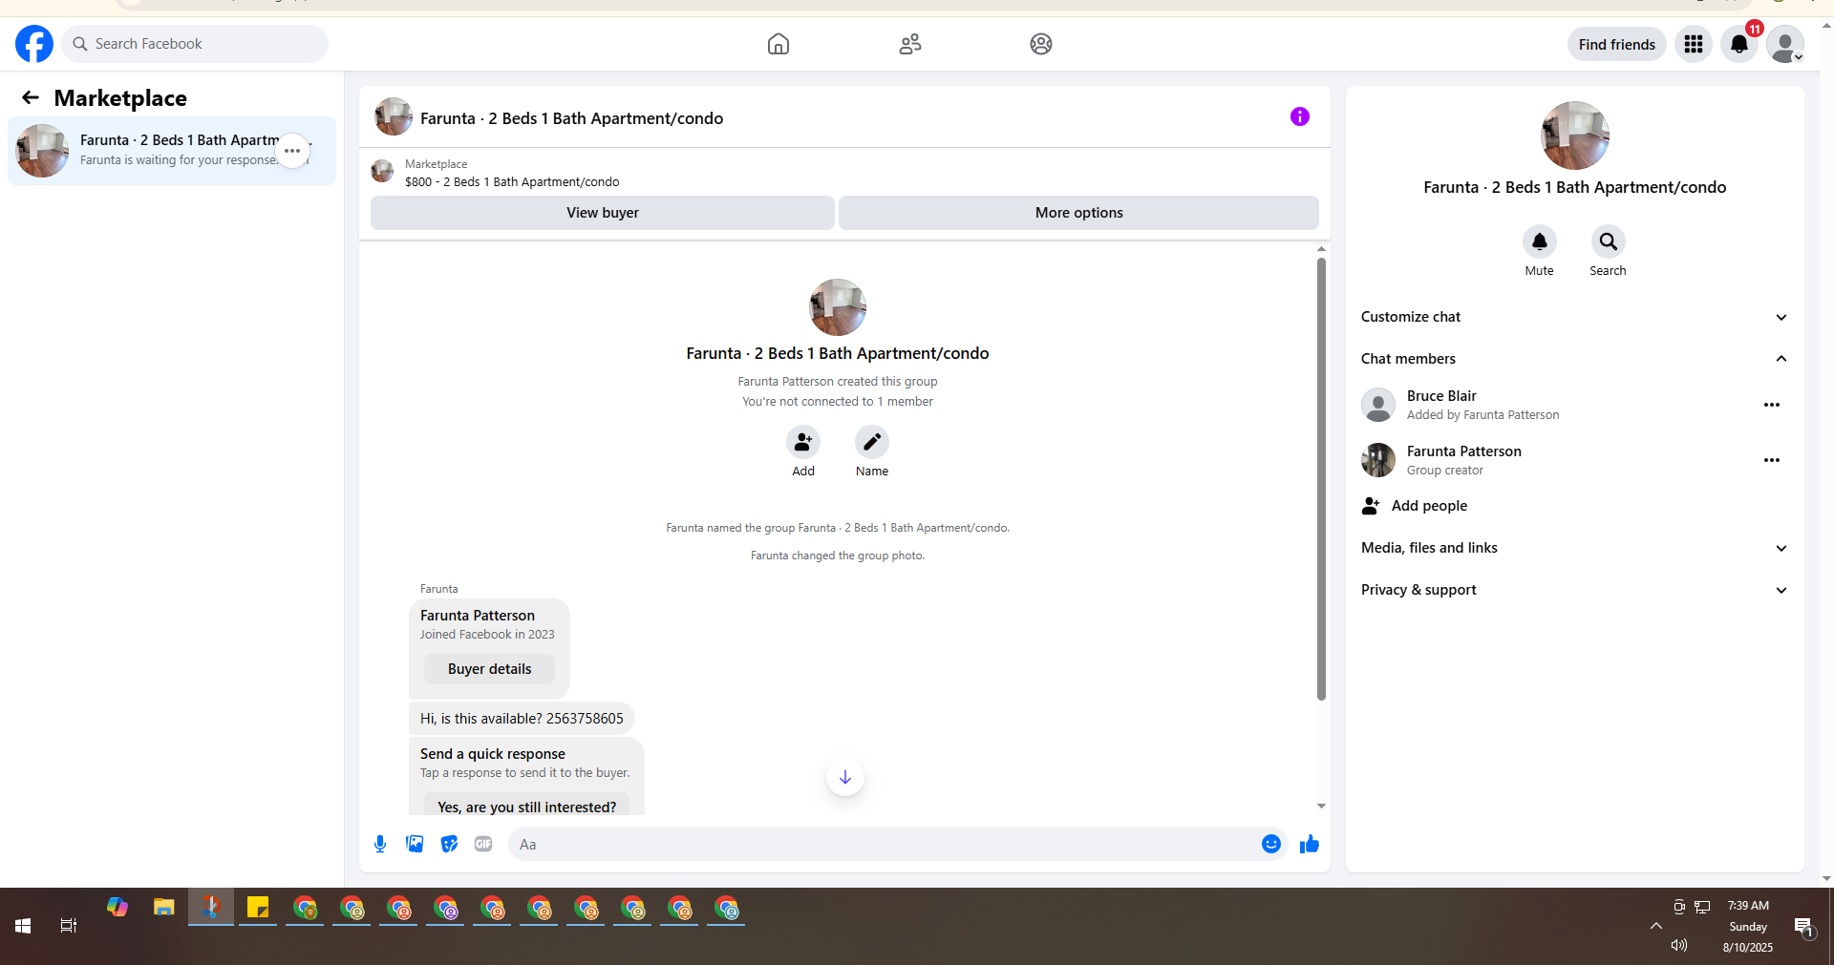This screenshot has width=1834, height=965.
Task: Open File Explorer from taskbar
Action: pyautogui.click(x=164, y=907)
